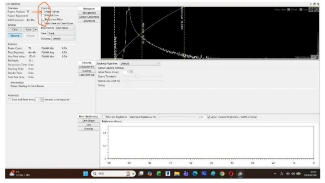Viewport: 325px width, 183px height.
Task: Enable the Align Frames checkbox
Action: (43, 11)
